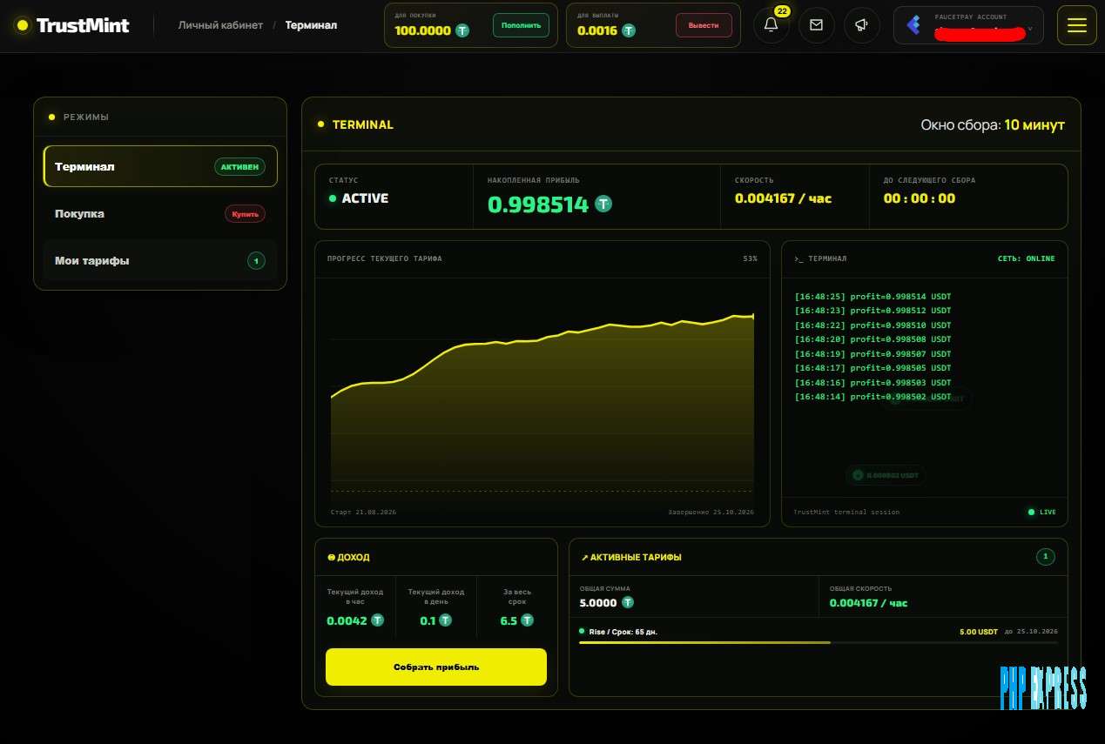This screenshot has height=744, width=1105.
Task: Click the 0.004167 / час speed in status bar
Action: 783,198
